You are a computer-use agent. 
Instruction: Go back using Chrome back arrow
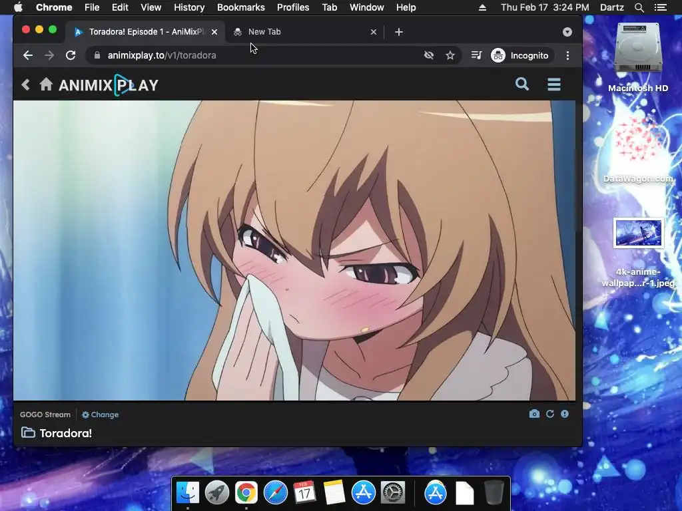(28, 55)
